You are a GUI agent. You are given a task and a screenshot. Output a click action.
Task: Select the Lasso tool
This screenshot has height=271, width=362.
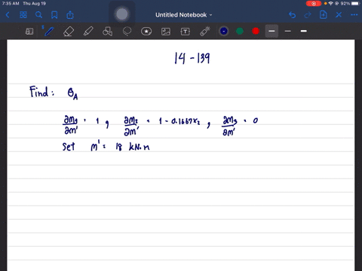[x=127, y=32]
